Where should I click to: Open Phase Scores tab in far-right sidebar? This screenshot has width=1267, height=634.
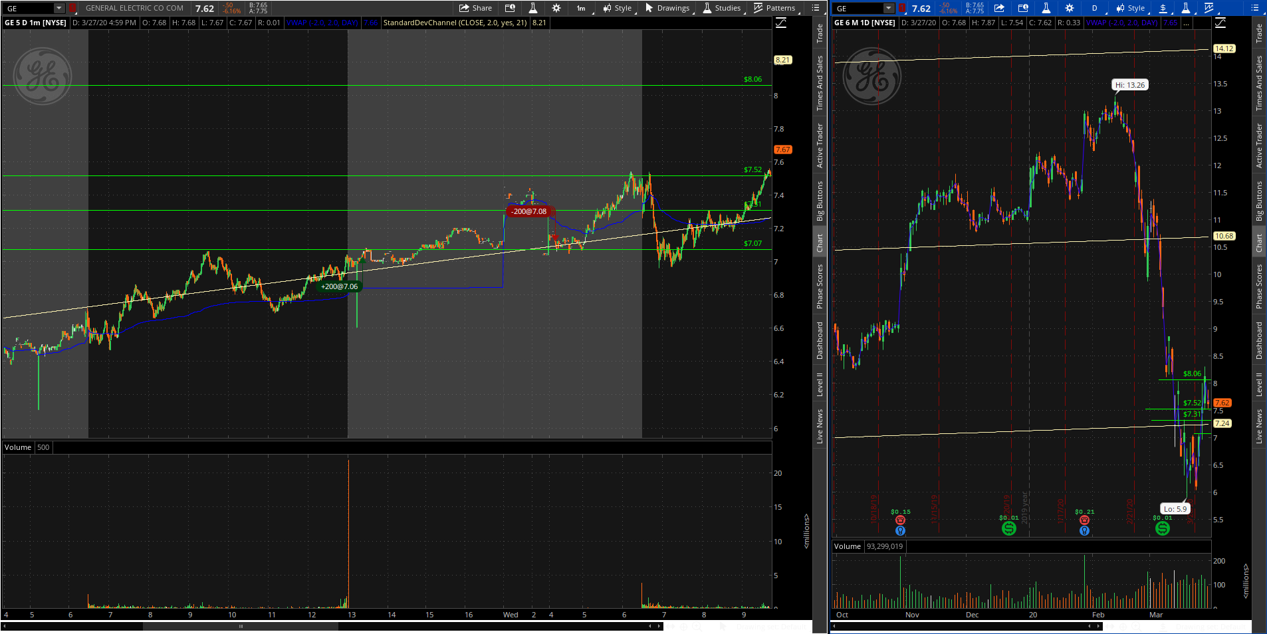point(1259,286)
